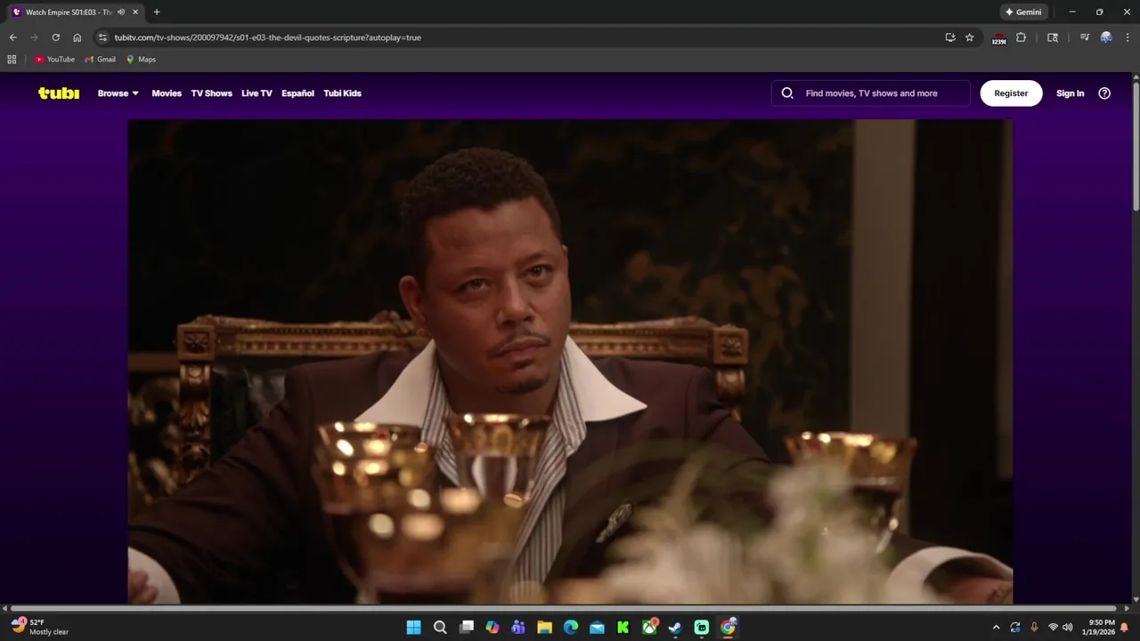Click the address bar URL
Viewport: 1140px width, 641px height.
point(267,37)
